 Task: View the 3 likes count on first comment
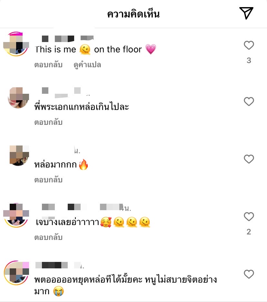(249, 60)
